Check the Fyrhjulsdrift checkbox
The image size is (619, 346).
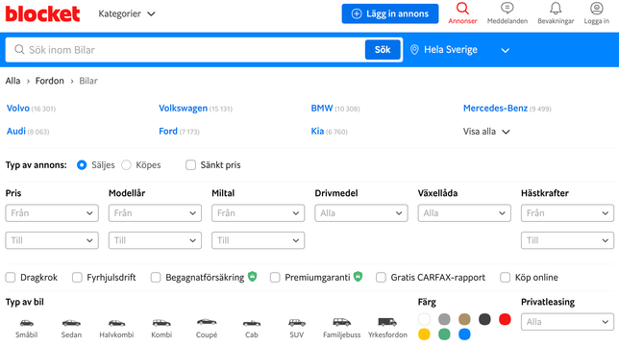(x=77, y=278)
